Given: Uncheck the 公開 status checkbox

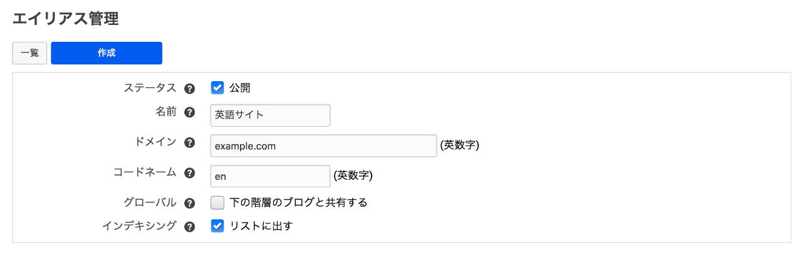Looking at the screenshot, I should (x=217, y=88).
